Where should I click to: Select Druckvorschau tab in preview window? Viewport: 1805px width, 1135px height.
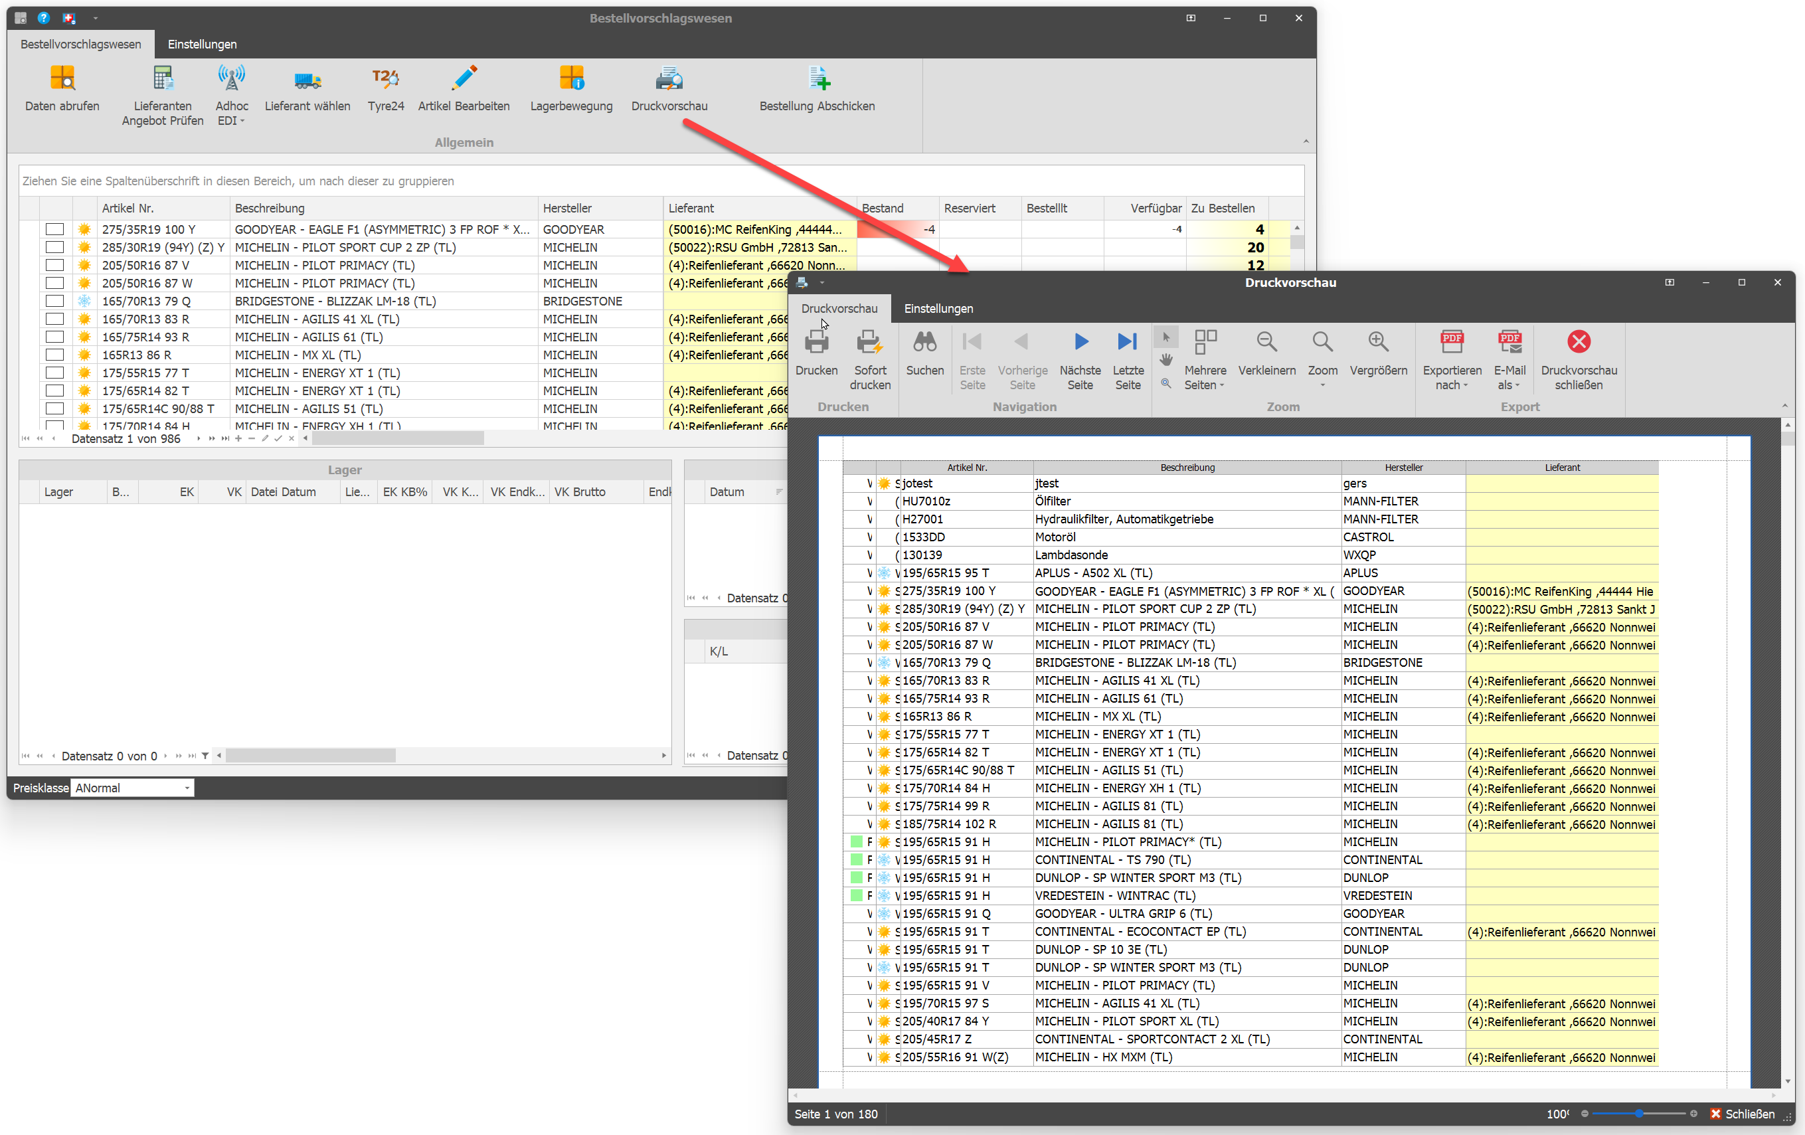coord(839,308)
